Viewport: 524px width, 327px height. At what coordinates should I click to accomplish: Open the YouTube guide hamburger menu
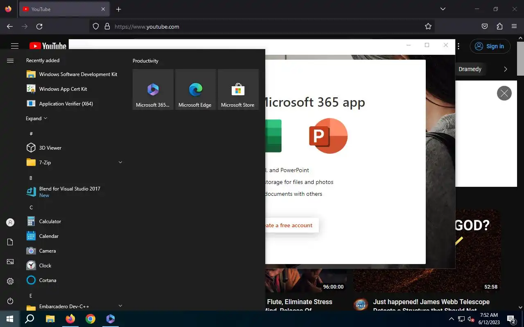point(15,46)
